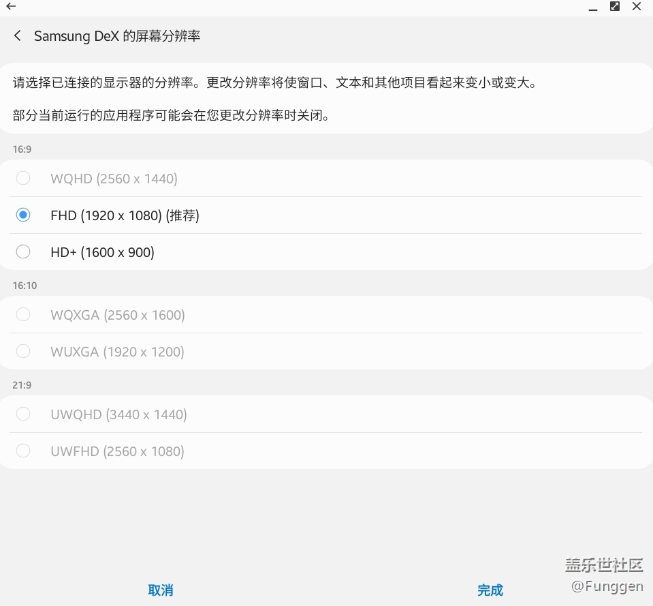Screen dimensions: 653x606
Task: Choose the UWFHD (2560 x 1080) radio button
Action: tap(23, 451)
